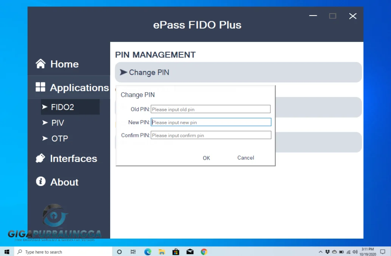Minimize the ePass FIDO Plus window
The image size is (391, 256).
pyautogui.click(x=313, y=16)
